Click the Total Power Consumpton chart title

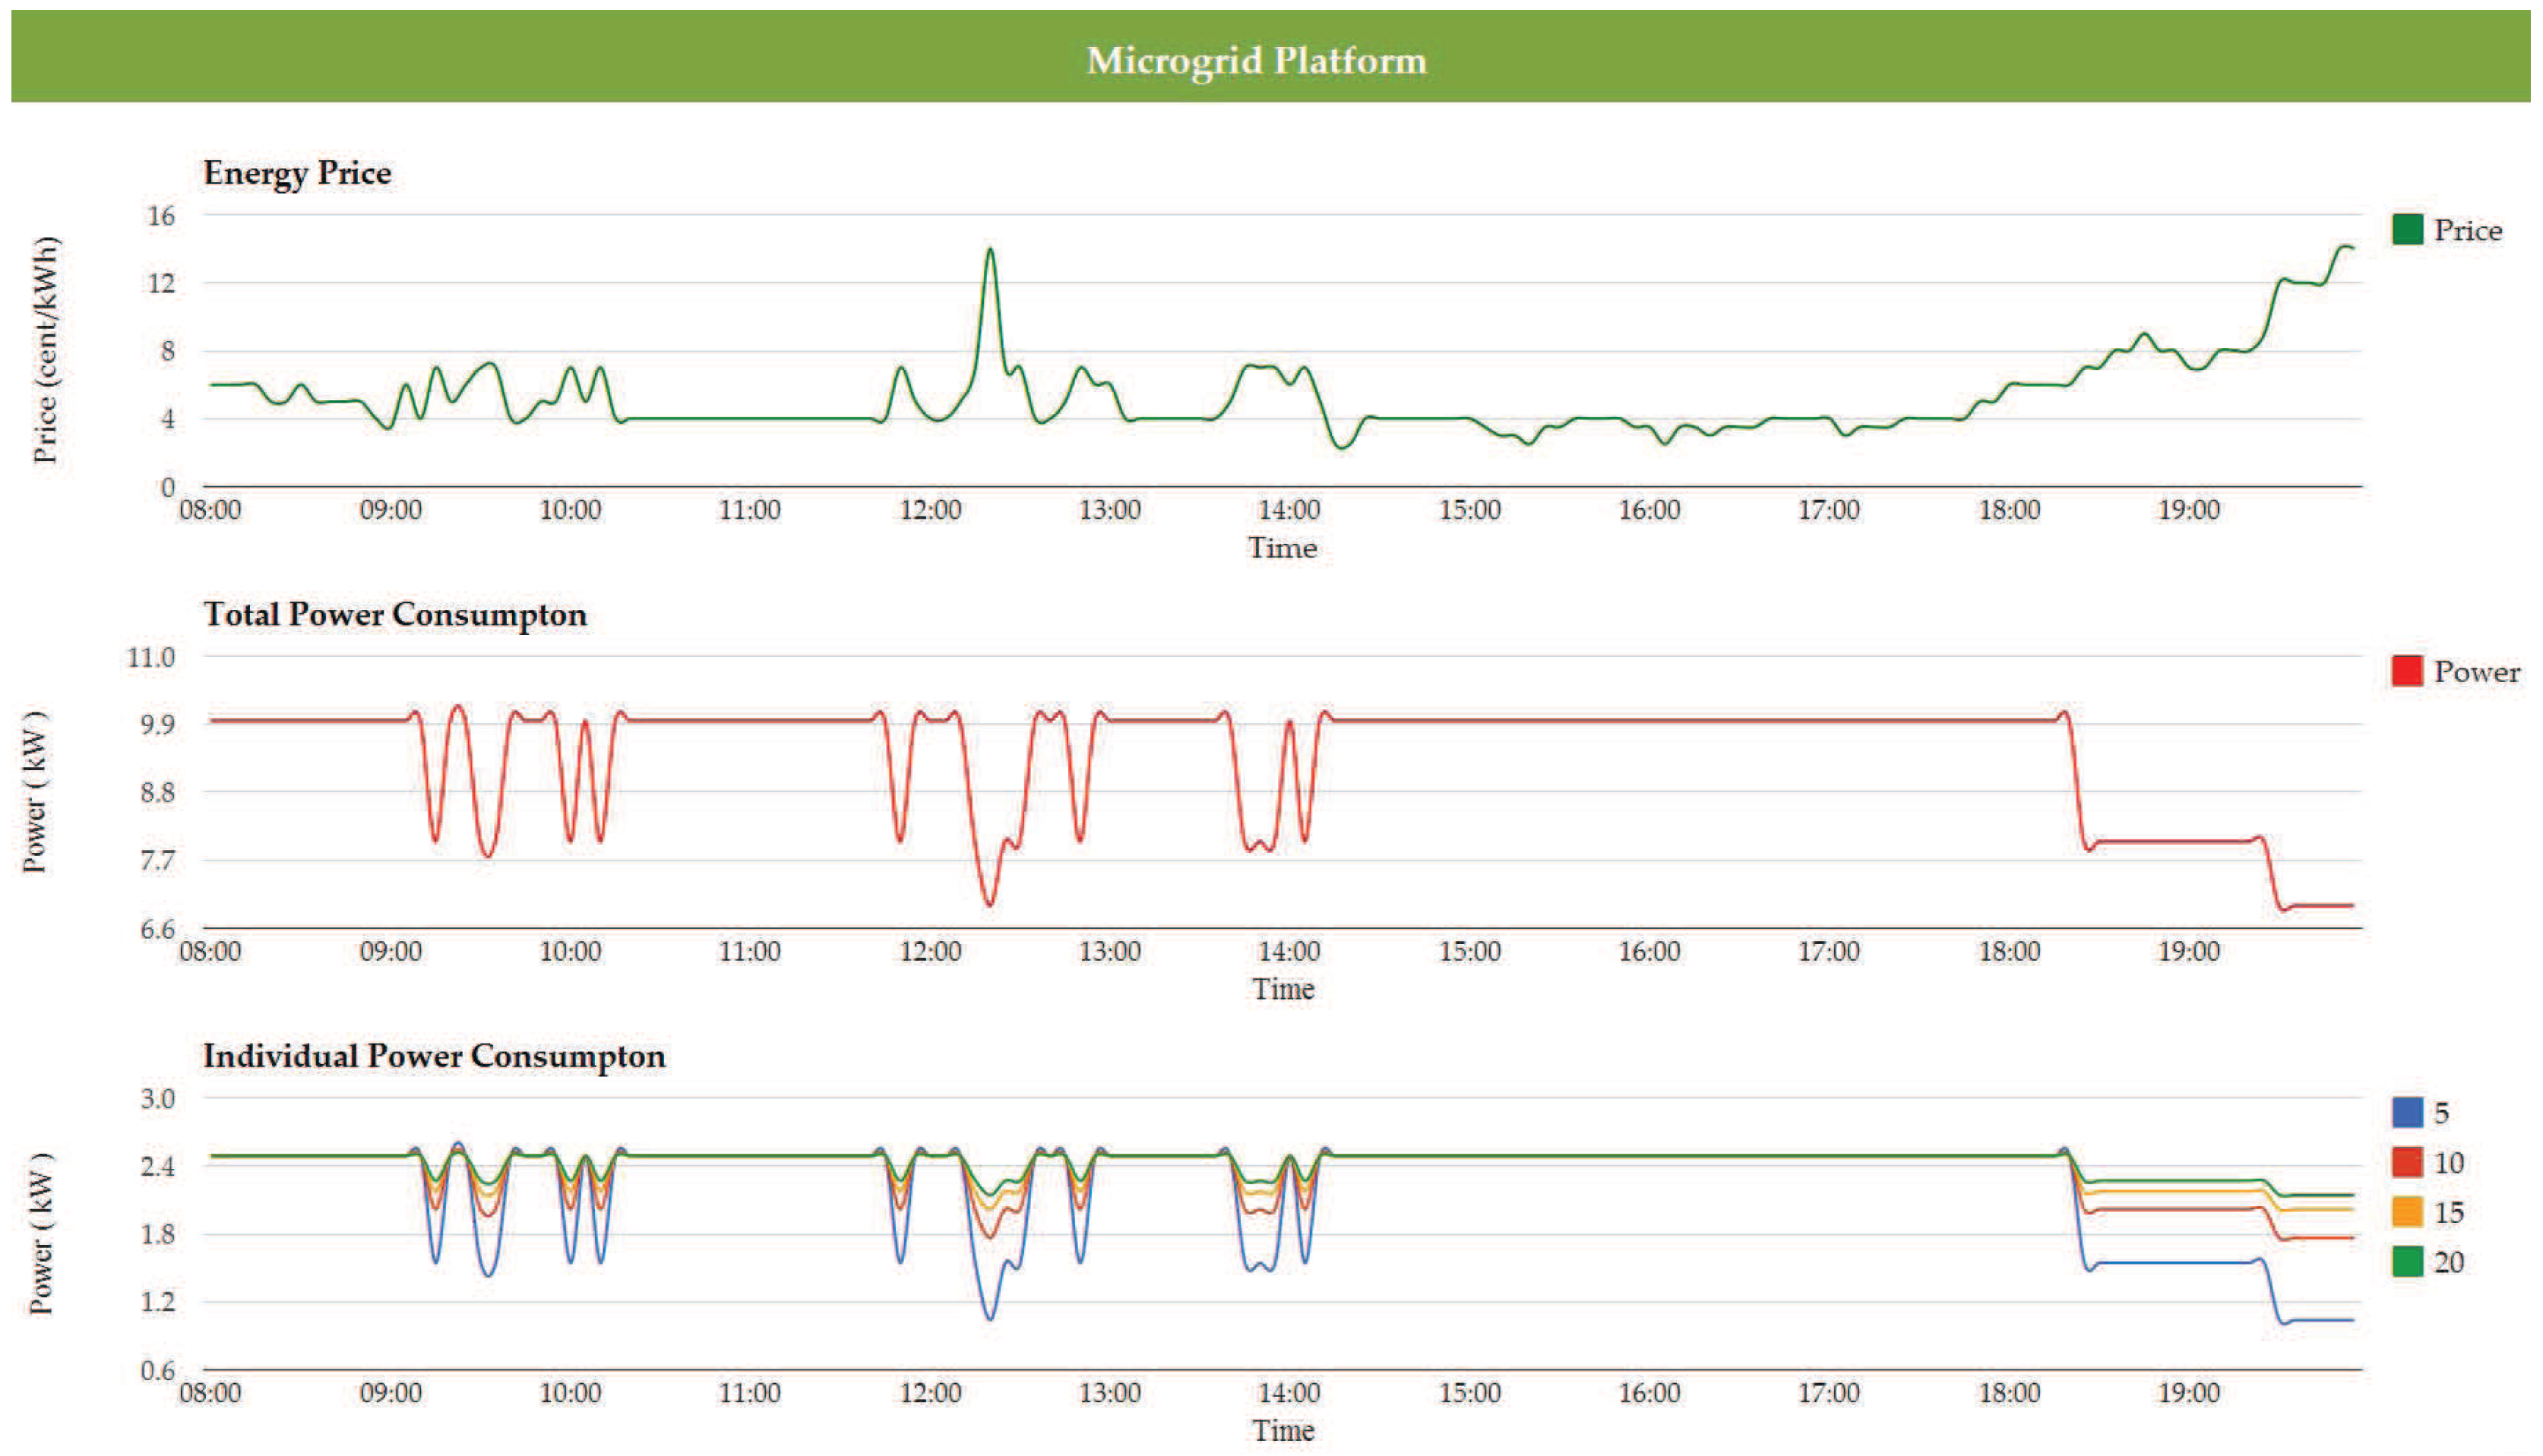(x=395, y=614)
